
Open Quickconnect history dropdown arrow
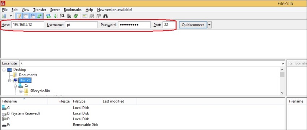(x=209, y=25)
